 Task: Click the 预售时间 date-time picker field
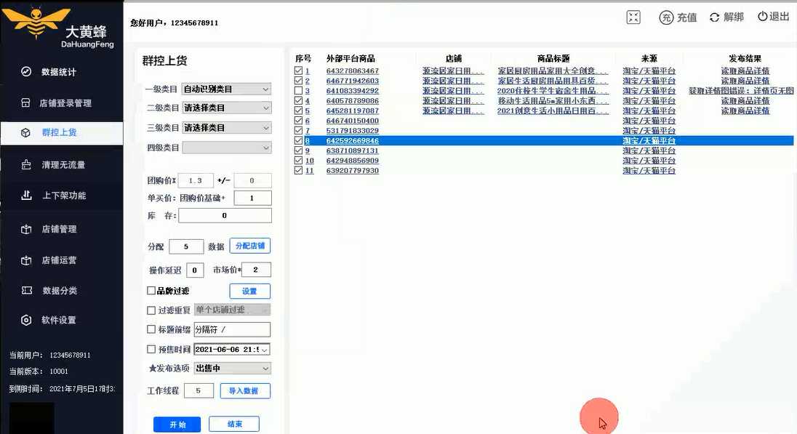click(232, 349)
